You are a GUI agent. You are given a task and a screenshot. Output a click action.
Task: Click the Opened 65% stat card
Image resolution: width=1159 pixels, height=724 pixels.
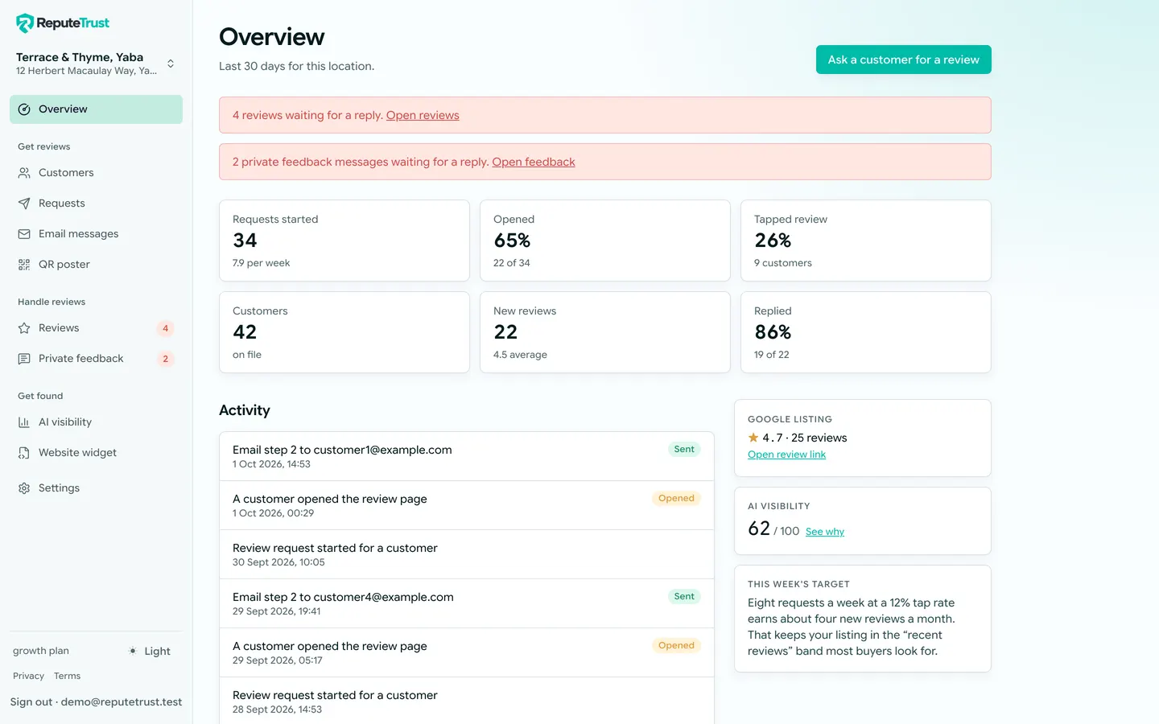click(x=605, y=241)
